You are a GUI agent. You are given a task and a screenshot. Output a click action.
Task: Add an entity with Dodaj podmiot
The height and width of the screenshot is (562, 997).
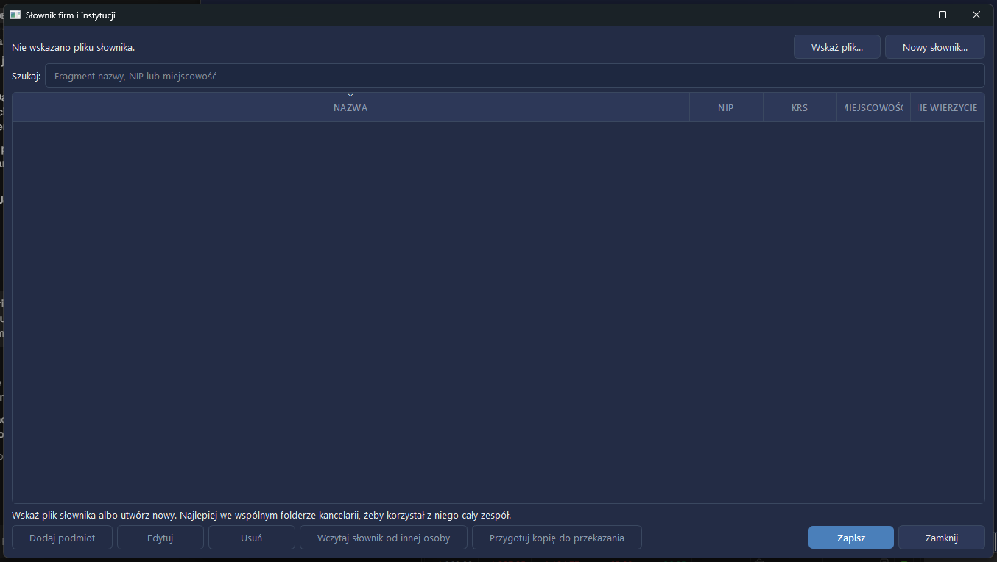point(63,538)
